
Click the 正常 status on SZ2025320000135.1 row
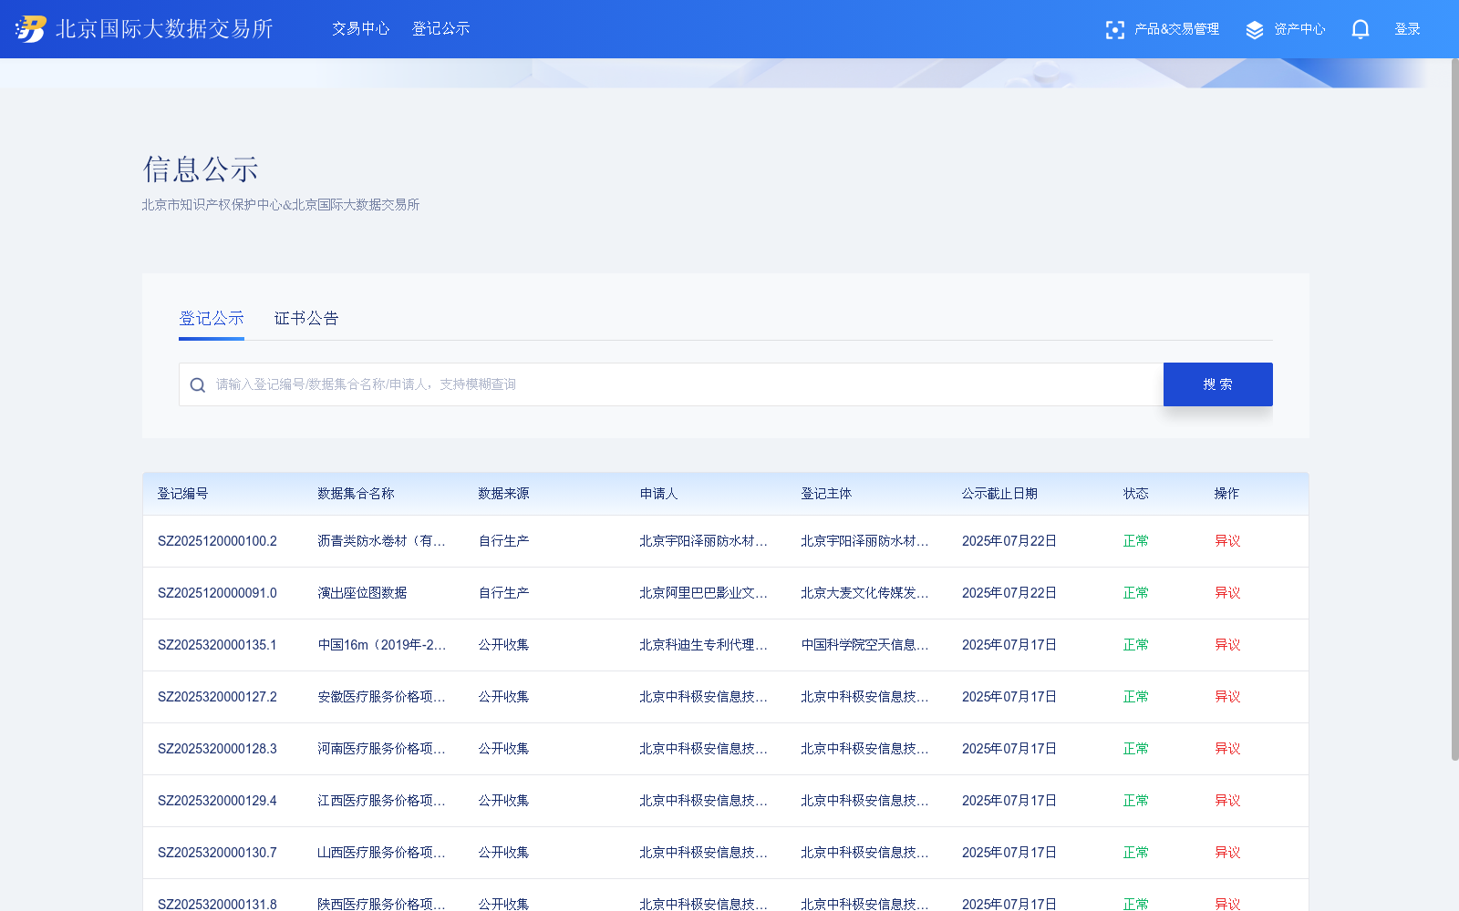[1135, 644]
